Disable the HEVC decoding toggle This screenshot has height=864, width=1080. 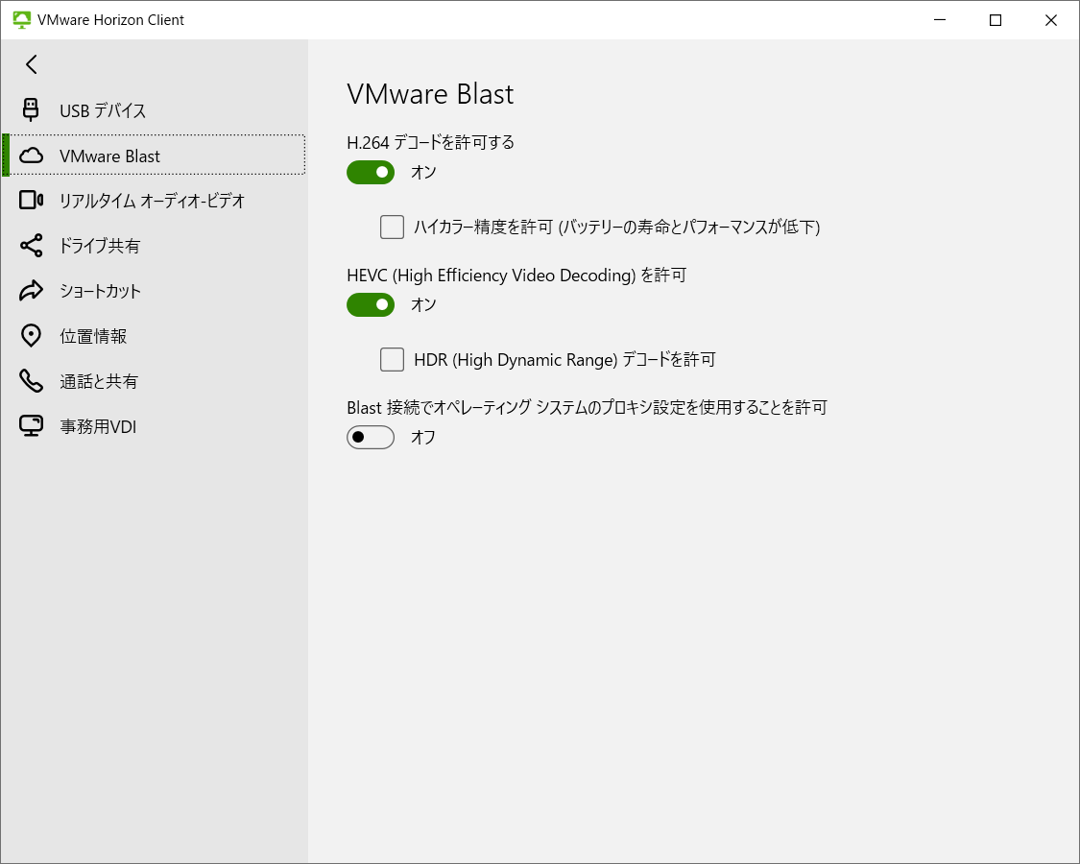pyautogui.click(x=371, y=304)
